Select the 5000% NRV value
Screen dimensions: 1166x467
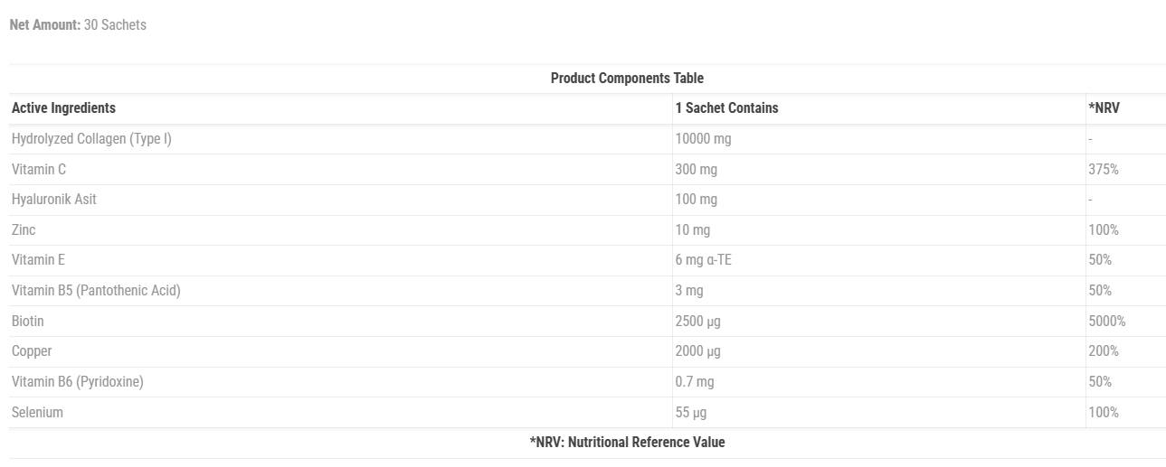click(1107, 322)
